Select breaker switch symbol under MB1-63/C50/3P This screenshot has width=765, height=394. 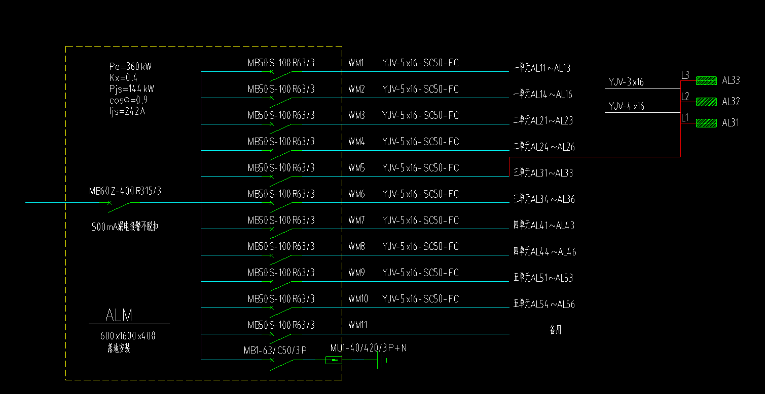pyautogui.click(x=281, y=364)
